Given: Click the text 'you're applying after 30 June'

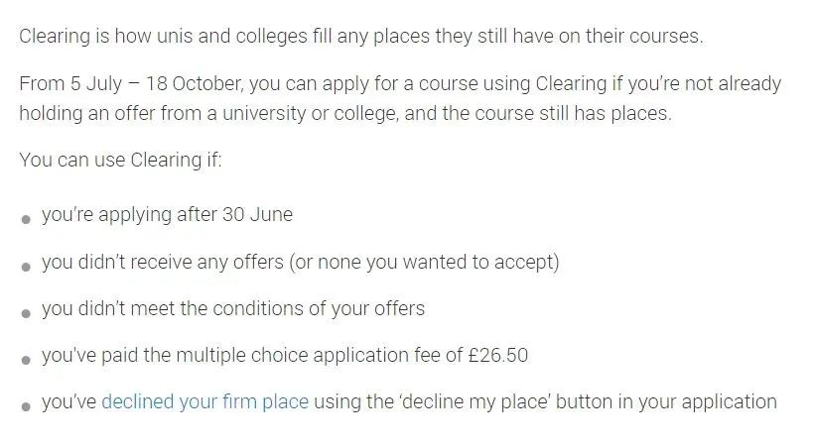Looking at the screenshot, I should (x=167, y=215).
